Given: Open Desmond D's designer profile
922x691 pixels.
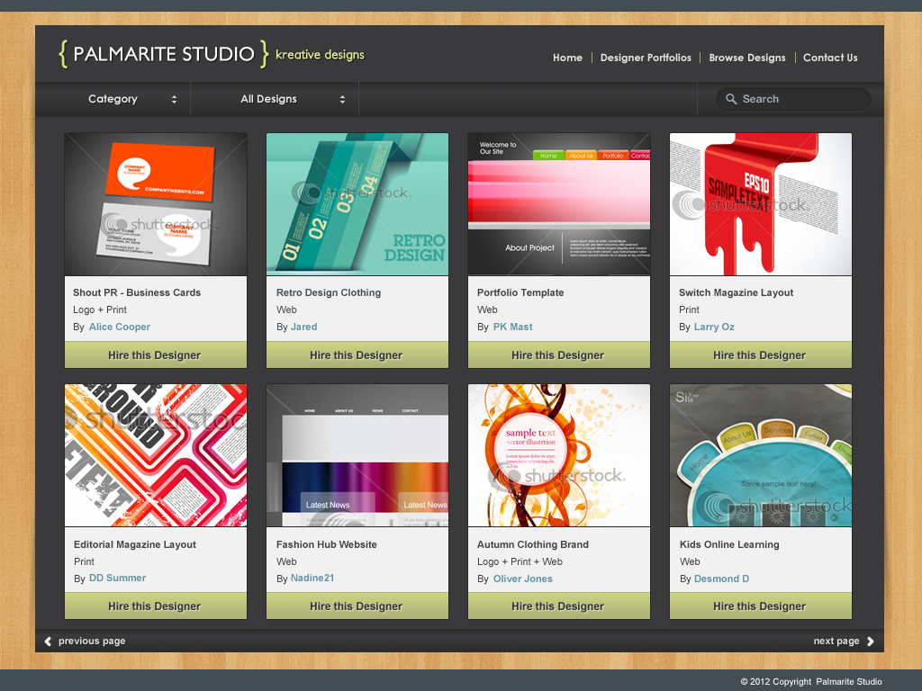Looking at the screenshot, I should [x=721, y=579].
